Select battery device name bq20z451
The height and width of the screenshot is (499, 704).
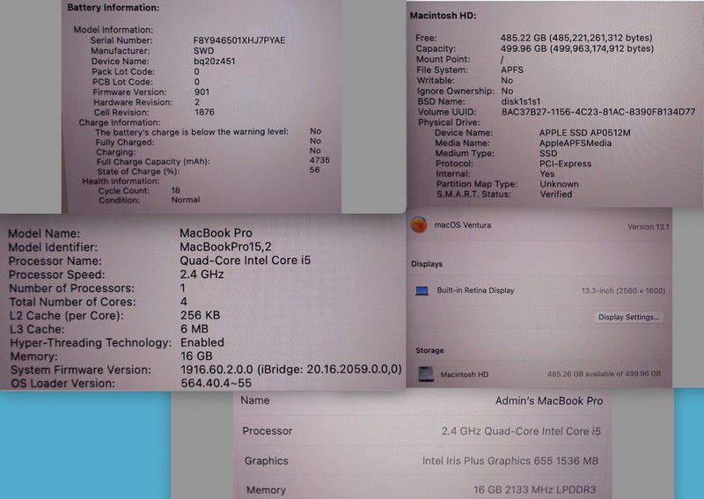click(215, 61)
